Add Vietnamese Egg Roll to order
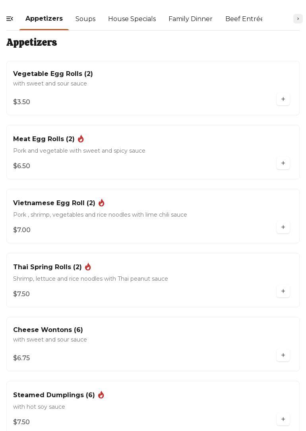Viewport: 306px width, 431px height. (283, 227)
